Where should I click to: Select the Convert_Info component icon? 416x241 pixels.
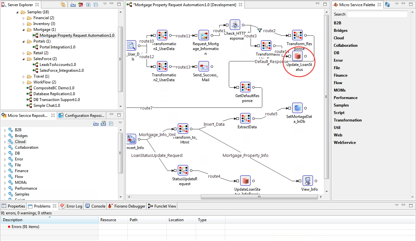tap(131, 139)
